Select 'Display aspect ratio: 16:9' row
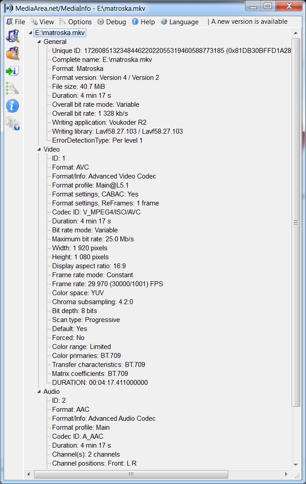This screenshot has height=484, width=306. coord(89,266)
